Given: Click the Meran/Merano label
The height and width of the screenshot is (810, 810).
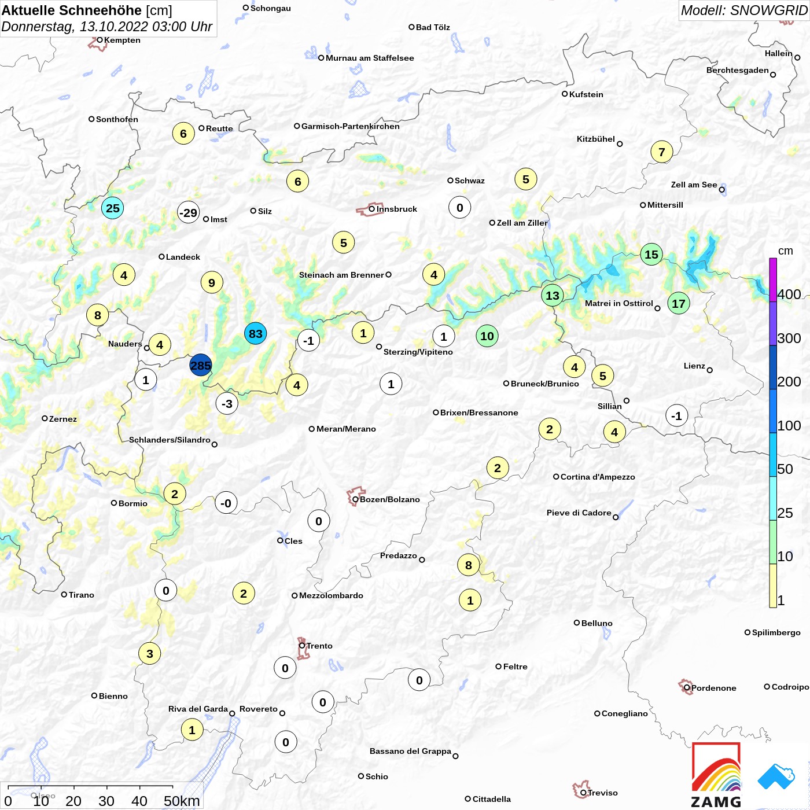Looking at the screenshot, I should click(x=346, y=429).
